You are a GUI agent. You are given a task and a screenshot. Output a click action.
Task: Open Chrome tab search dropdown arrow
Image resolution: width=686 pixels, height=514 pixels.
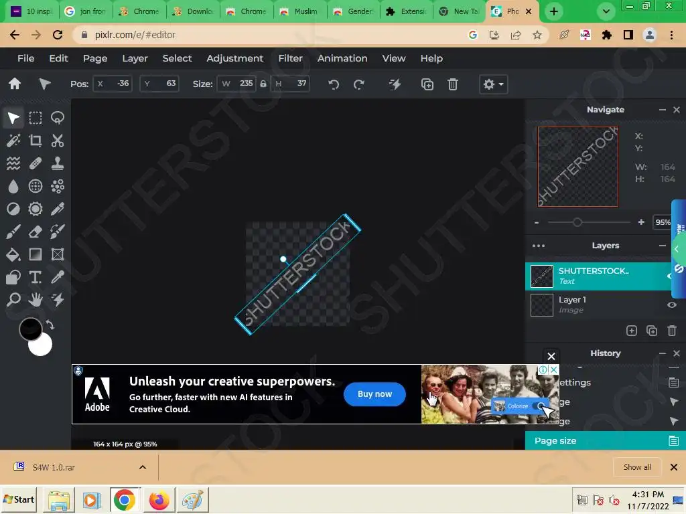(606, 11)
